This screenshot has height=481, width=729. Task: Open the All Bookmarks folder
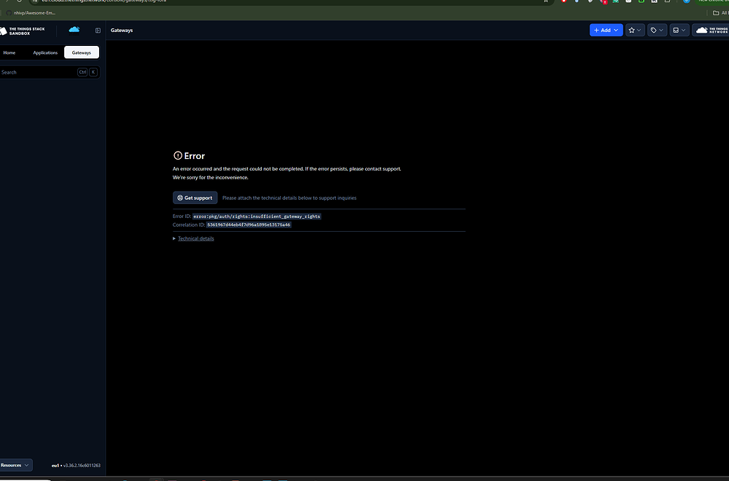(x=721, y=13)
